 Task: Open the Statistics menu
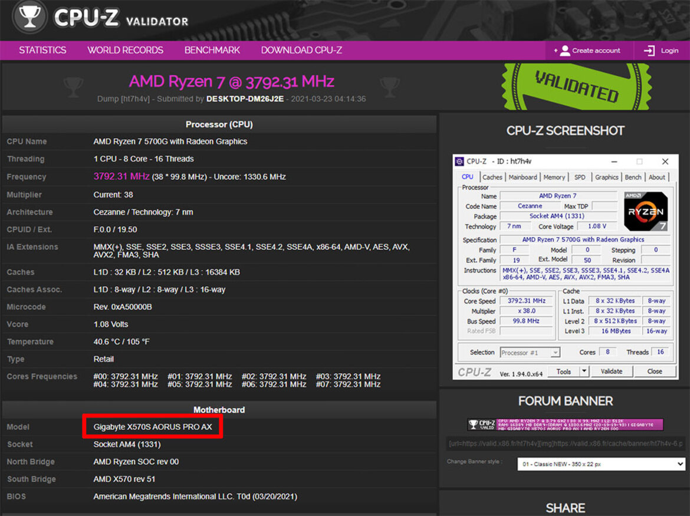click(x=42, y=50)
